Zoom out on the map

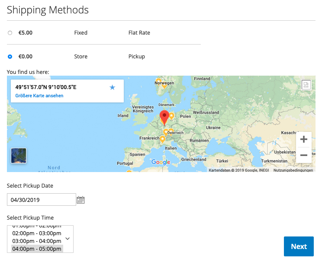(x=304, y=155)
